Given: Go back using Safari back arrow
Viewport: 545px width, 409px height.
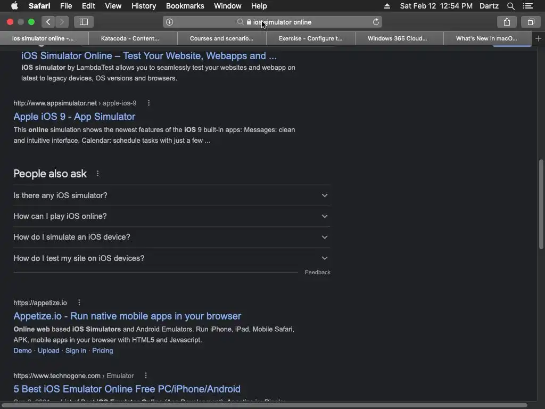Looking at the screenshot, I should point(48,22).
